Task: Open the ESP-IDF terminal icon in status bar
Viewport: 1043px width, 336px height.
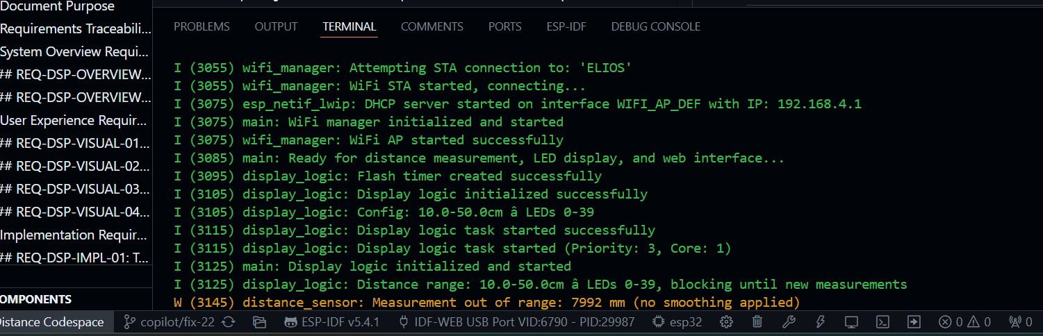Action: point(882,322)
